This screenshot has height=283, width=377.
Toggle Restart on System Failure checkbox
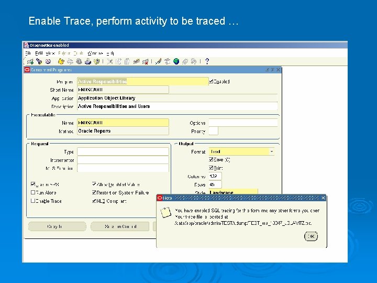click(94, 192)
